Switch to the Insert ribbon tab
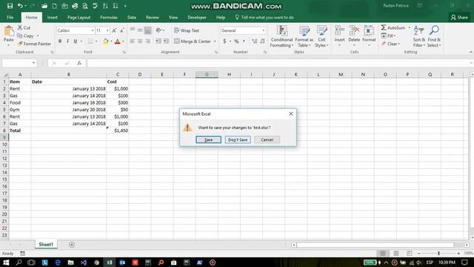The width and height of the screenshot is (474, 267). click(x=53, y=17)
